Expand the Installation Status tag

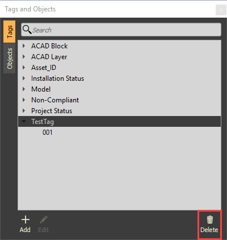pyautogui.click(x=24, y=78)
